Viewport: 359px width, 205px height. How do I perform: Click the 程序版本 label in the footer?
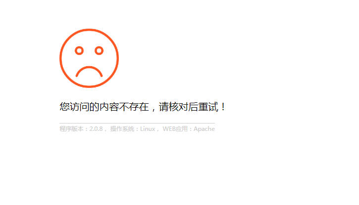coord(71,129)
